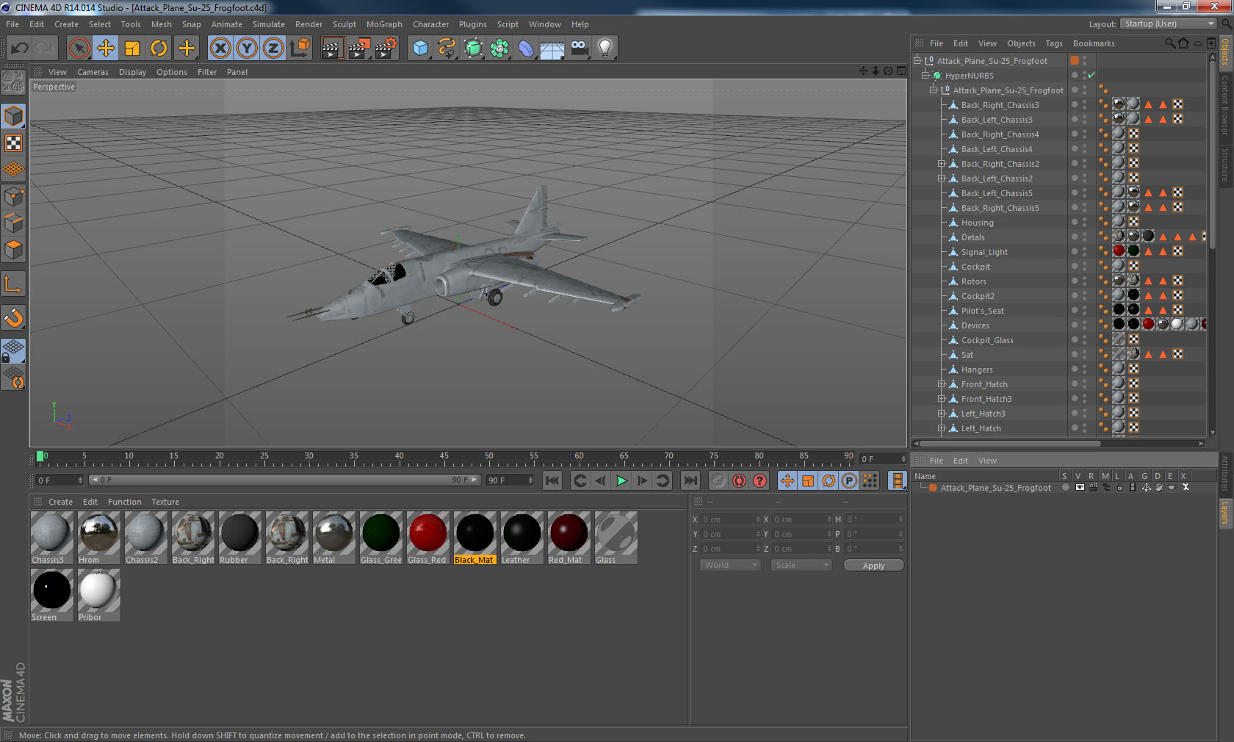Open the Content Browser side tab
The image size is (1234, 742).
pyautogui.click(x=1225, y=105)
